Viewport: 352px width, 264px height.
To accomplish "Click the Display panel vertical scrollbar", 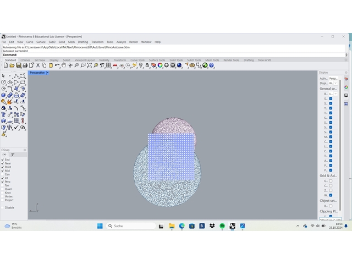I will tap(340, 145).
